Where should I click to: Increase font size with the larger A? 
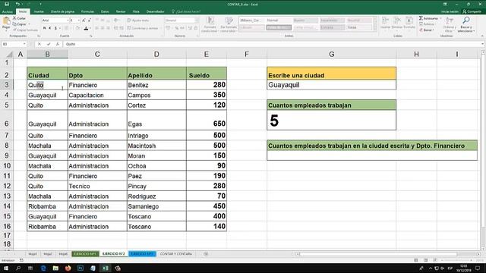[84, 20]
